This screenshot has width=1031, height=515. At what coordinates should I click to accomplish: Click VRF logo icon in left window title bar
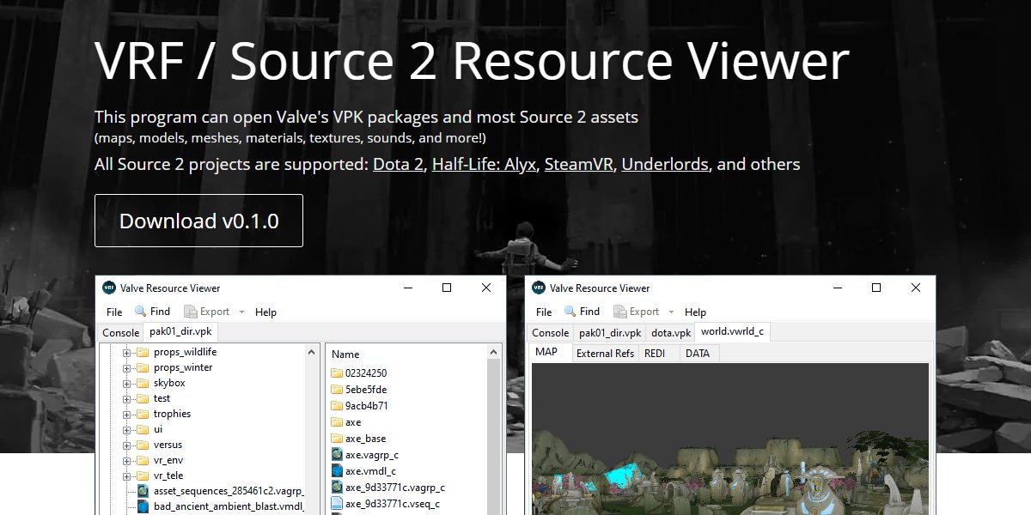pos(109,288)
